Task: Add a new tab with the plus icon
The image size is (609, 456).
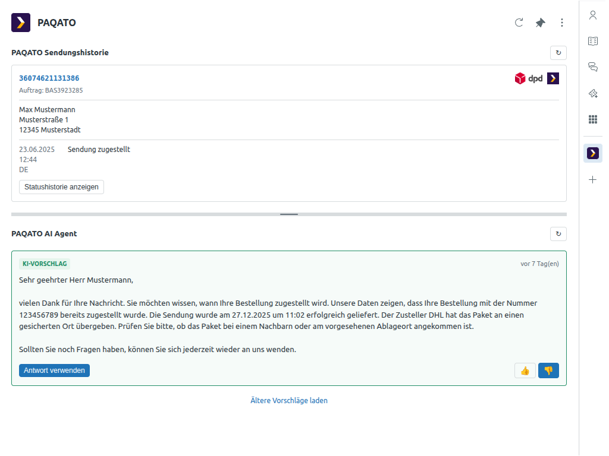Action: [592, 179]
